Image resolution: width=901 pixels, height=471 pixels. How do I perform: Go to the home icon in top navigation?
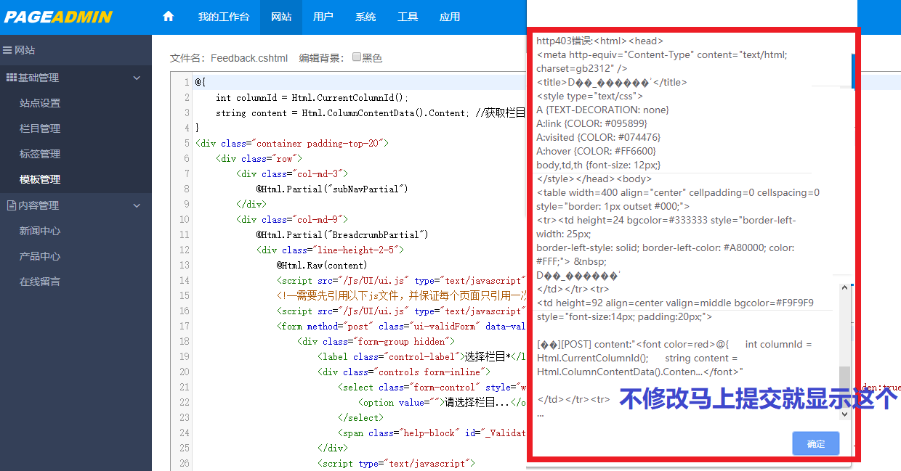click(169, 16)
